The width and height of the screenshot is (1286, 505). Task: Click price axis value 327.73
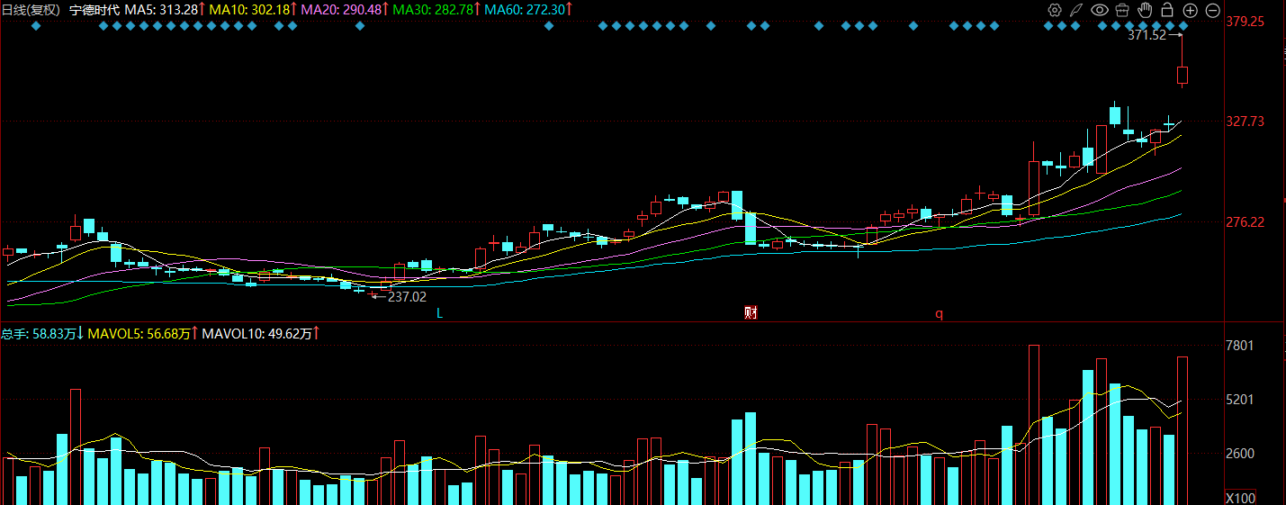click(x=1246, y=122)
